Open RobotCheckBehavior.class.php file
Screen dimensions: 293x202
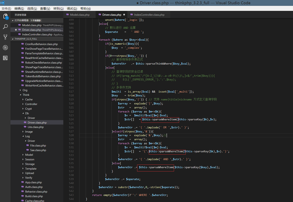(x=37, y=63)
